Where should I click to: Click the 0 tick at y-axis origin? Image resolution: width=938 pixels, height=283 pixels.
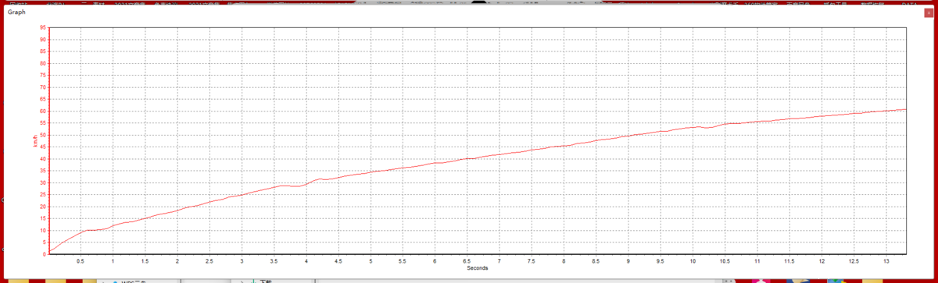tap(44, 254)
